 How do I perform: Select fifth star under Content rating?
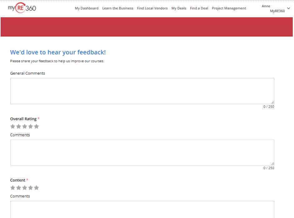37,188
